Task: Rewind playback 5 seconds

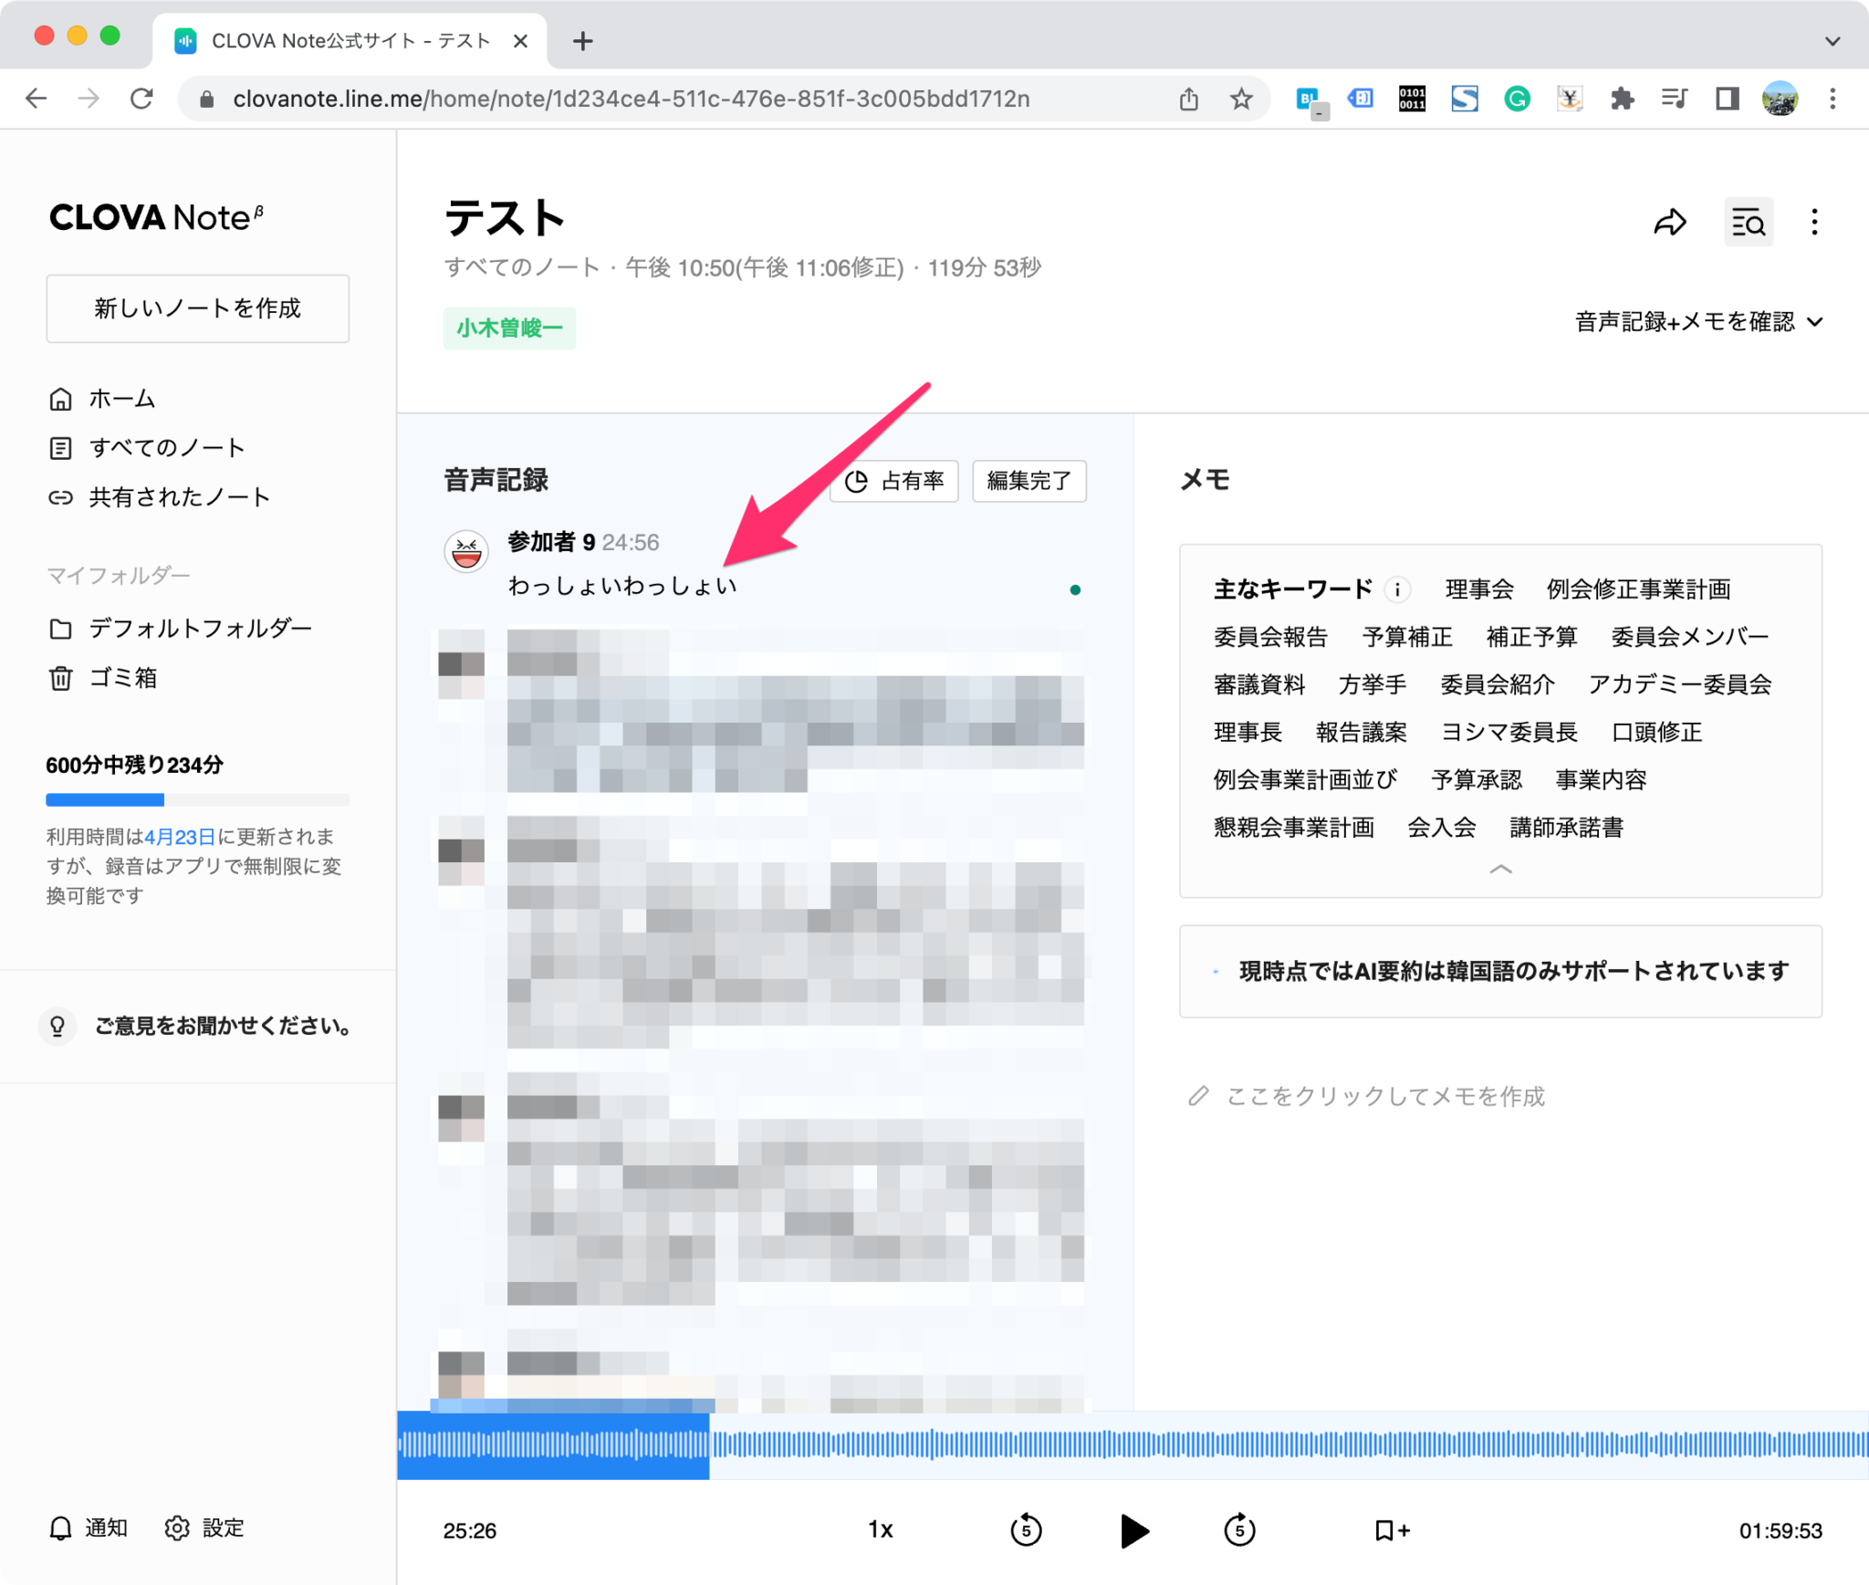Action: point(1026,1530)
